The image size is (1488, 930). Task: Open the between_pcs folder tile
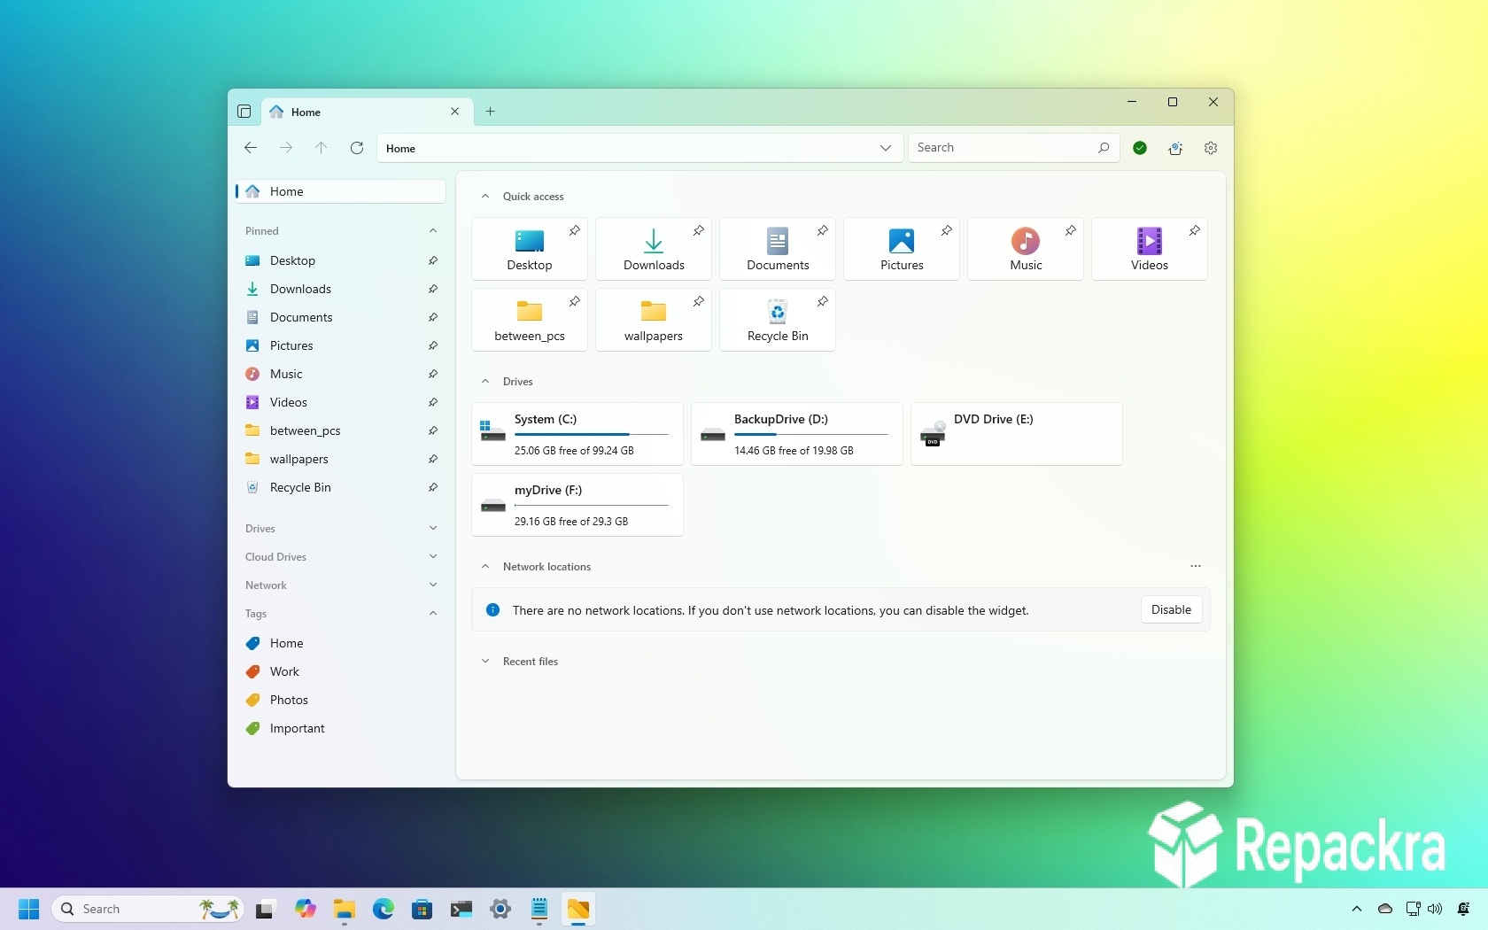point(530,320)
